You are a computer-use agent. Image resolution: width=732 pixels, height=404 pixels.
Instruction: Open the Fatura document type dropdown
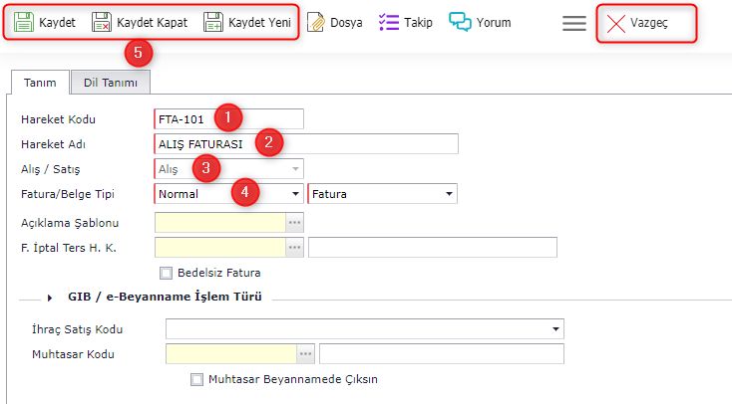point(449,194)
